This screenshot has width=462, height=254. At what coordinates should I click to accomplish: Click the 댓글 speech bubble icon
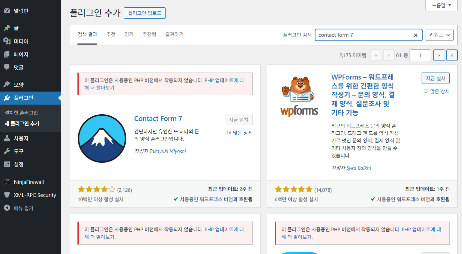7,67
